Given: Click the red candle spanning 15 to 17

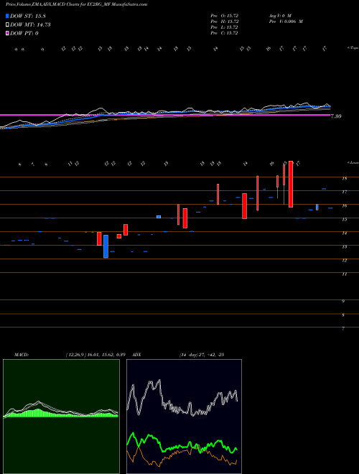Looking at the screenshot, I should [244, 206].
